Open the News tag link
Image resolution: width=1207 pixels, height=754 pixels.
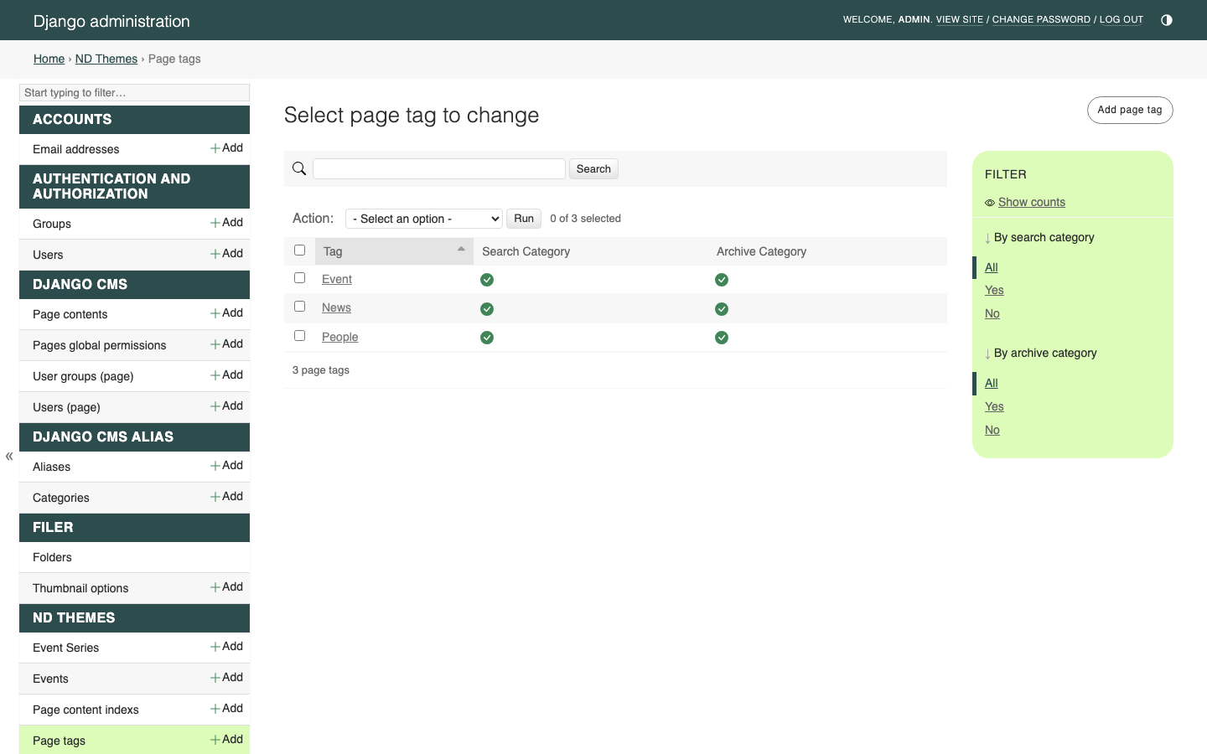[336, 307]
